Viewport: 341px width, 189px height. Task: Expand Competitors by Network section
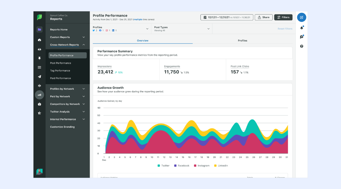coord(68,104)
